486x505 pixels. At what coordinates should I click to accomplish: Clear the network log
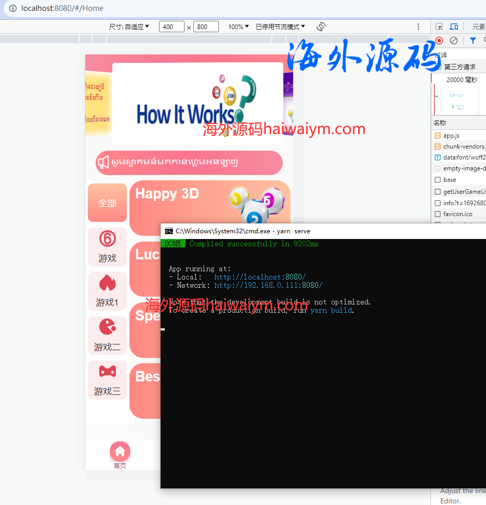454,41
